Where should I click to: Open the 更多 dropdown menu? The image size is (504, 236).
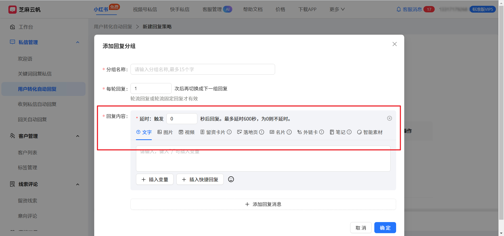pos(337,9)
